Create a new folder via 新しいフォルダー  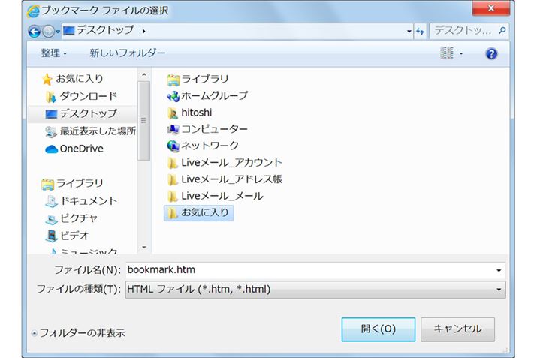tap(128, 53)
